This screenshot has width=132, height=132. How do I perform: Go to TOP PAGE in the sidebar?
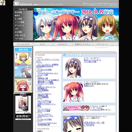click(23, 39)
